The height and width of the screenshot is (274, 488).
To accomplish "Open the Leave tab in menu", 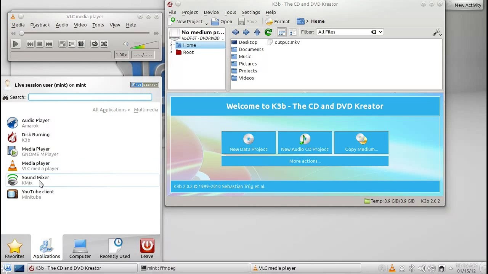I will (x=147, y=249).
